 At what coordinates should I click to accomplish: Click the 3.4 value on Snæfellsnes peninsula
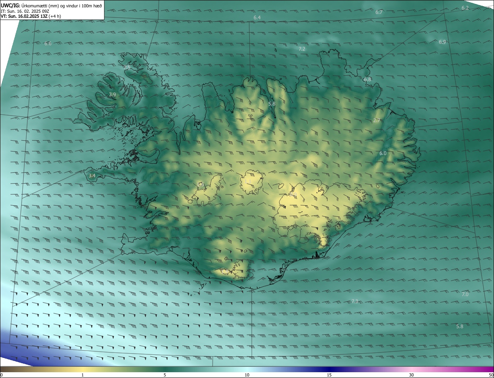pos(92,176)
